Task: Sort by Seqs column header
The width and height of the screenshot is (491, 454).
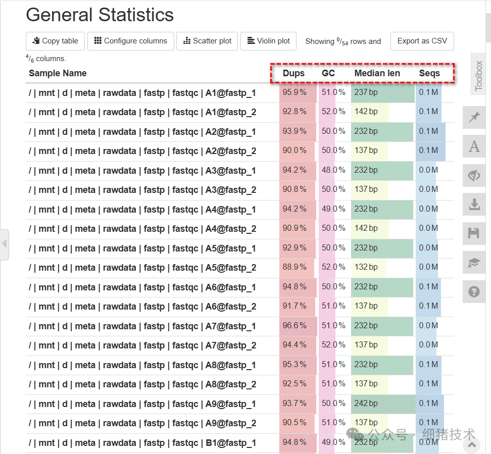Action: click(x=429, y=73)
